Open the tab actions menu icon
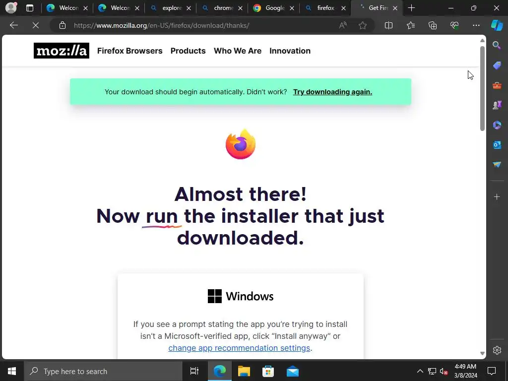This screenshot has width=508, height=381. tap(30, 8)
